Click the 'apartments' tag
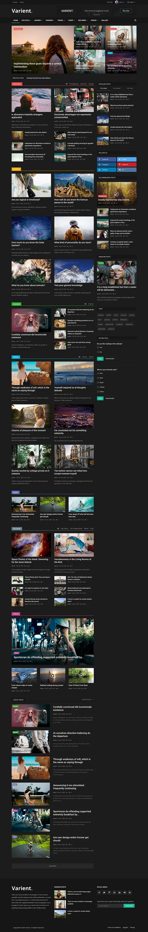 [109, 324]
